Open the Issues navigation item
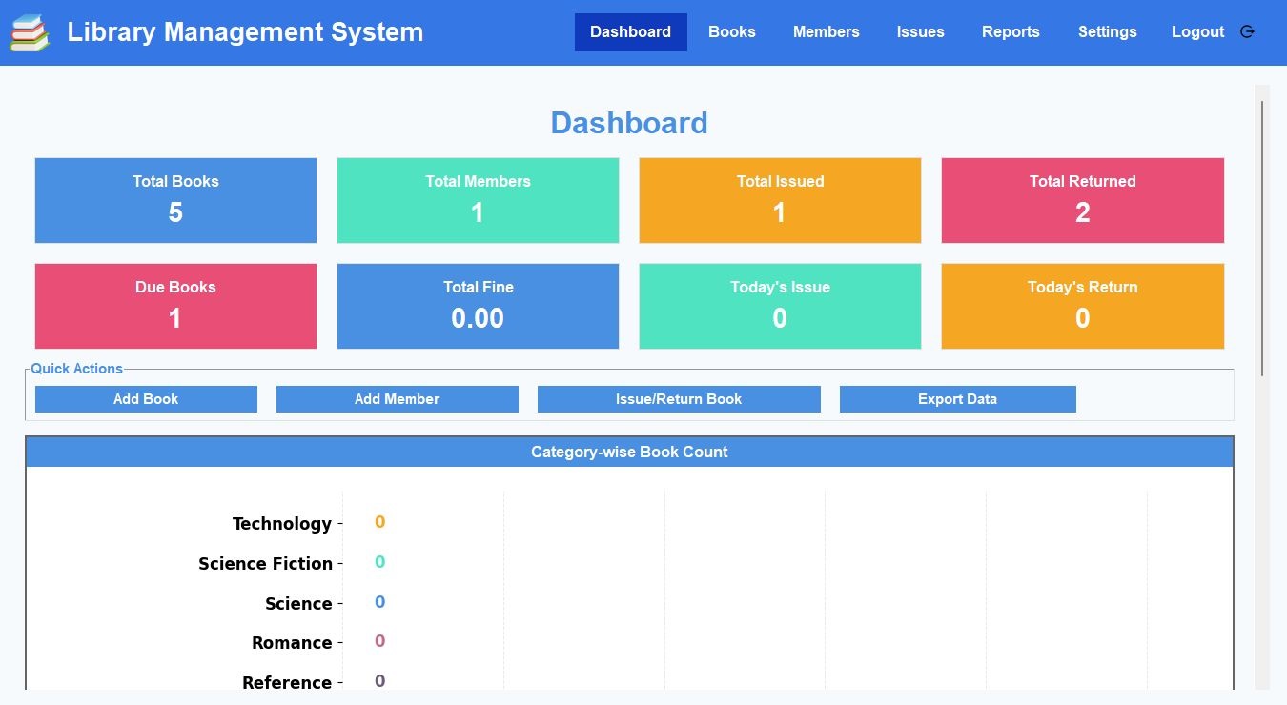The width and height of the screenshot is (1287, 705). [x=919, y=31]
